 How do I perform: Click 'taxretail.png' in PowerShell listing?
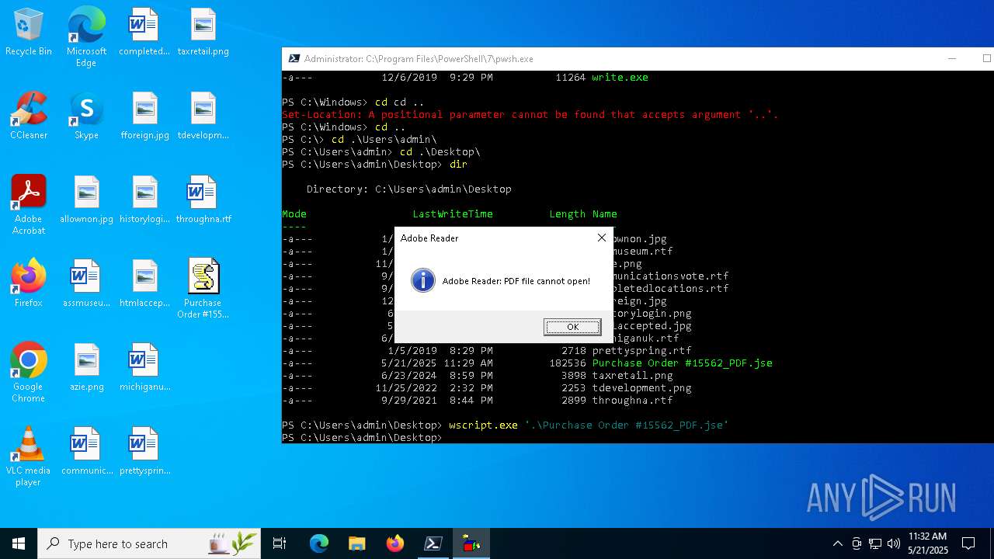click(x=632, y=375)
